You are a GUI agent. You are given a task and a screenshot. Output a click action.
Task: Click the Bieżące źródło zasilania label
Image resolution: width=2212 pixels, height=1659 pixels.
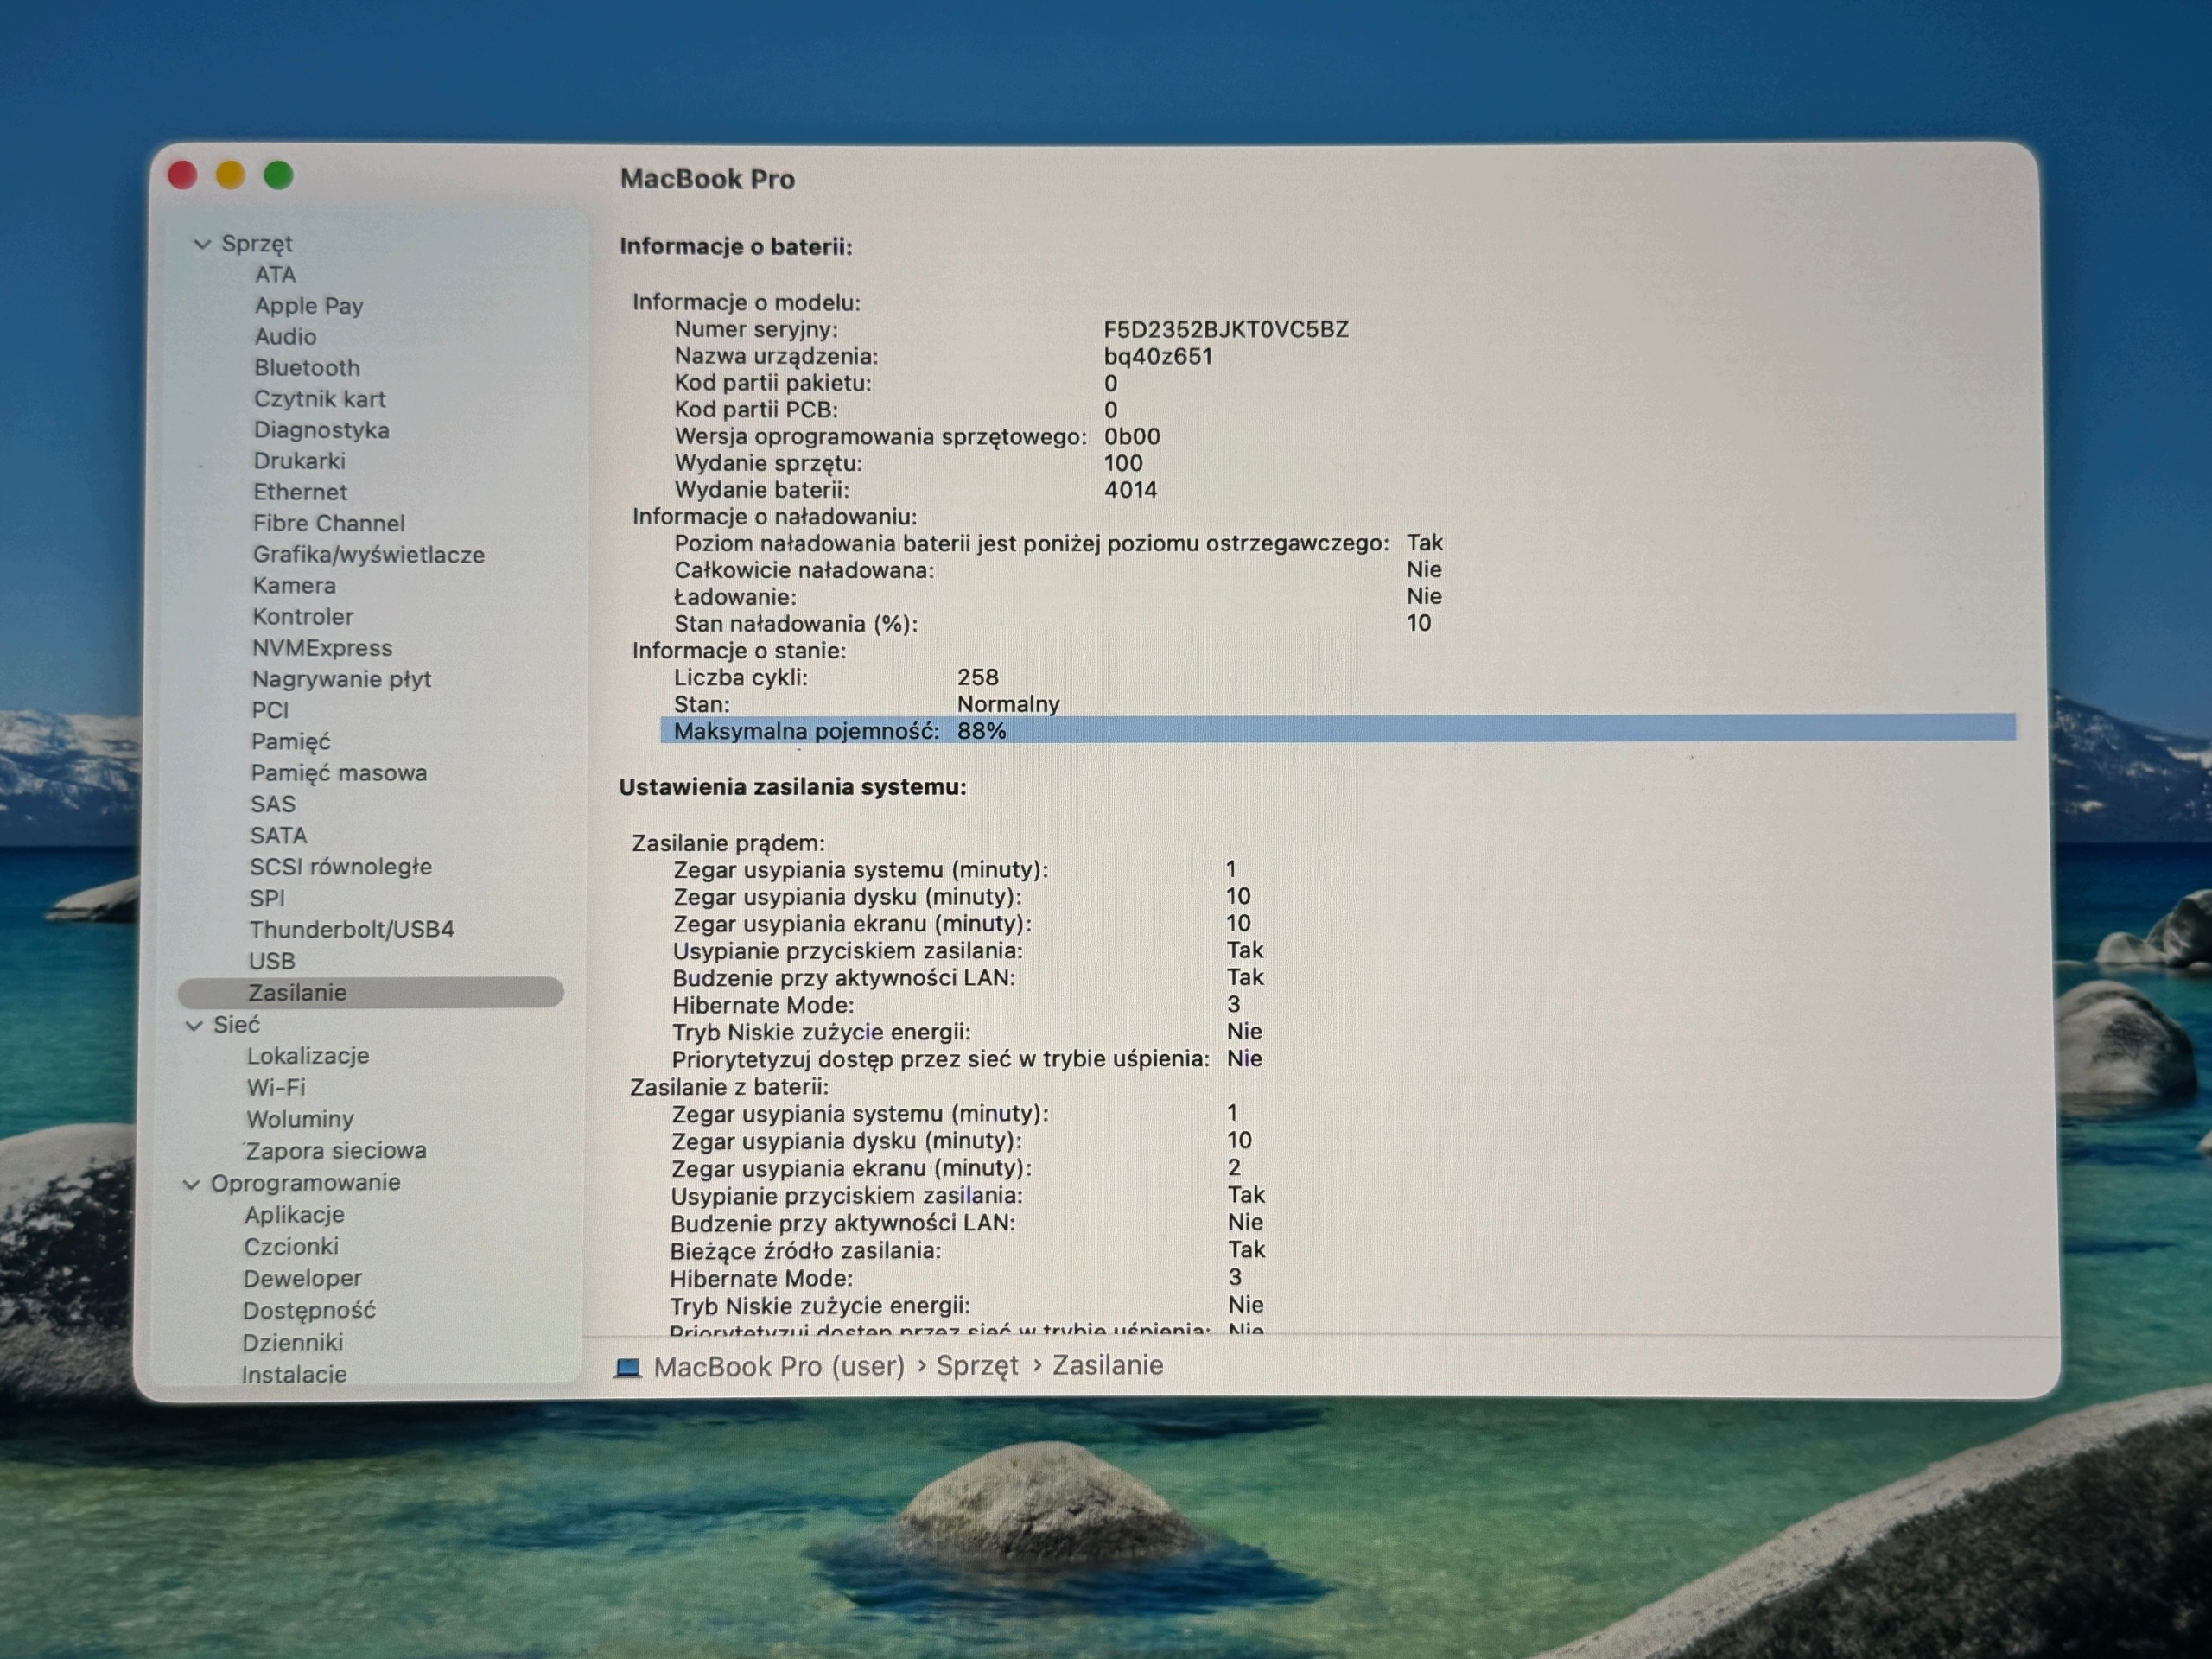[x=806, y=1251]
